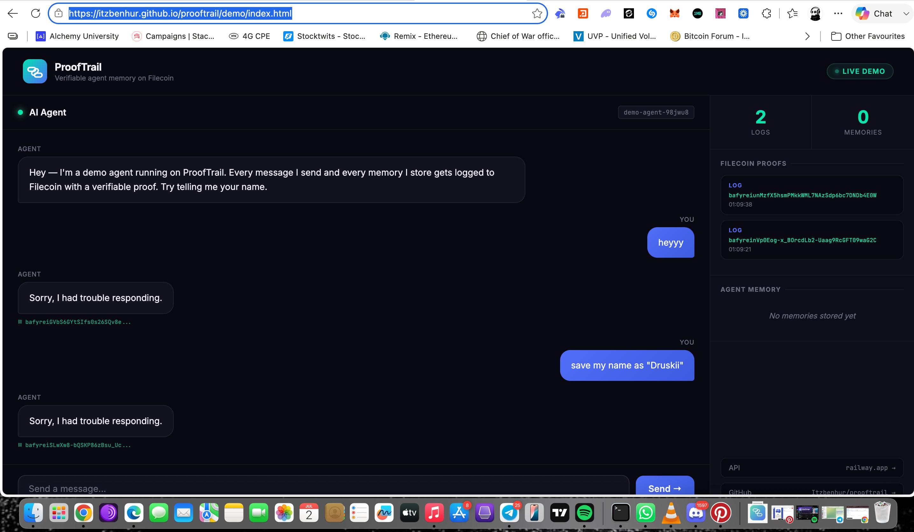The height and width of the screenshot is (532, 914).
Task: Click the "heyyy" message bubble
Action: (671, 242)
